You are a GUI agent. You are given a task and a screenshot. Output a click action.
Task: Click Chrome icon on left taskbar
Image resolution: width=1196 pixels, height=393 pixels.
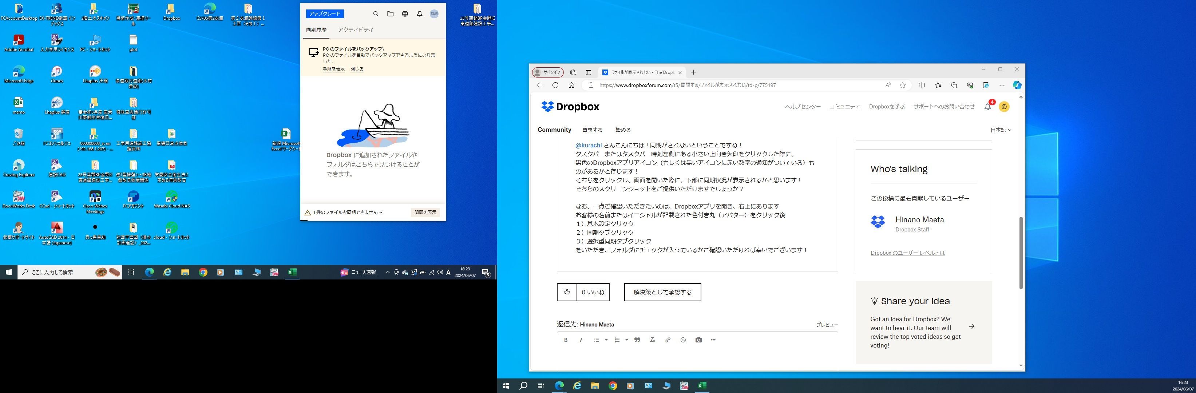(203, 272)
